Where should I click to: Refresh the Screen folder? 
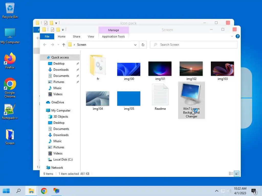[x=143, y=45]
